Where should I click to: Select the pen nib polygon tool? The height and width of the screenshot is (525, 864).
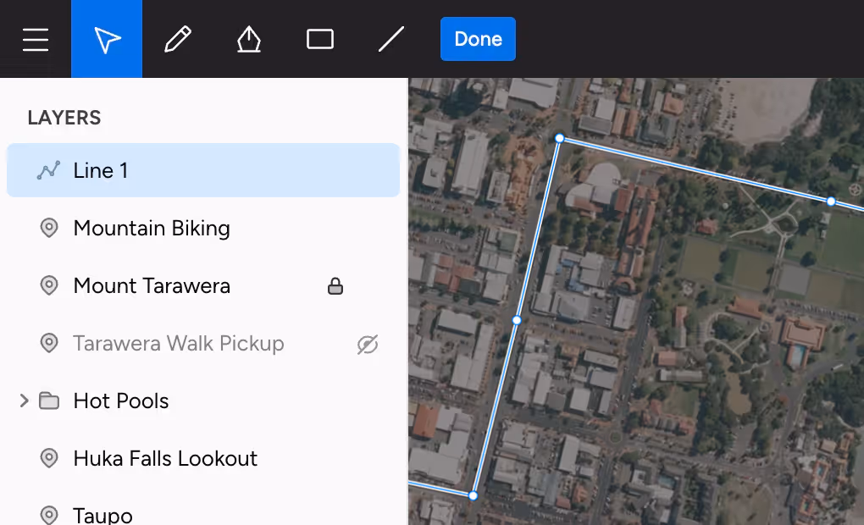(x=248, y=39)
